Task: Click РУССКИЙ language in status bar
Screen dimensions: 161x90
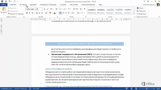Action: (x=36, y=88)
